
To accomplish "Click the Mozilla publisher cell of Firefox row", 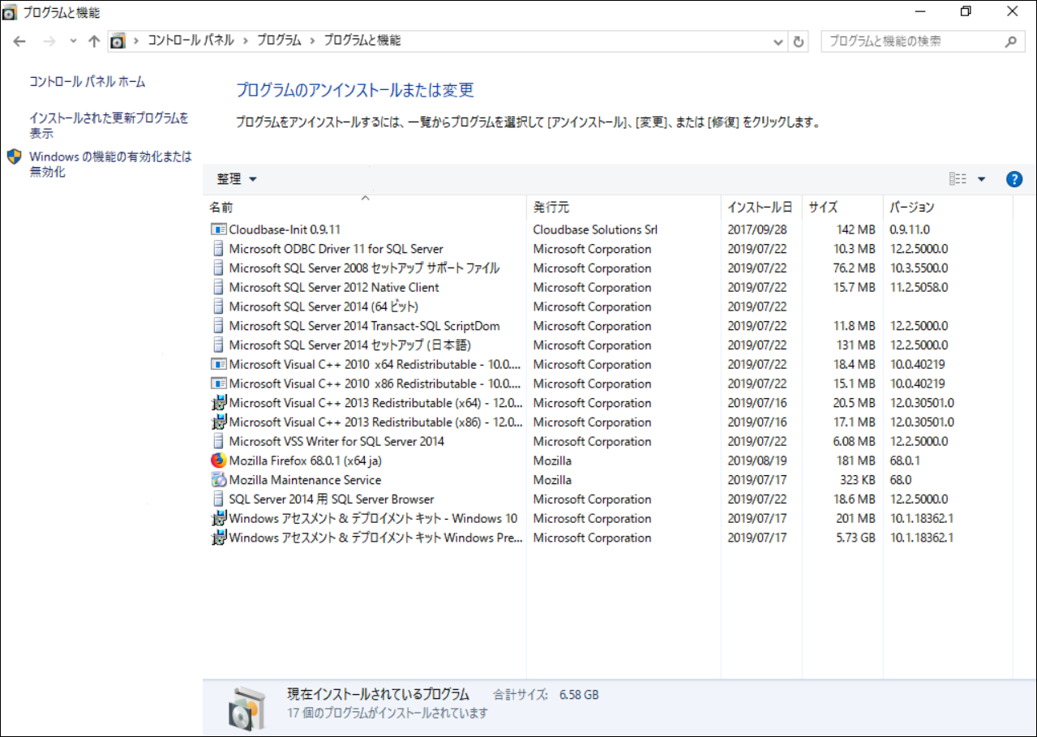I will (x=552, y=461).
